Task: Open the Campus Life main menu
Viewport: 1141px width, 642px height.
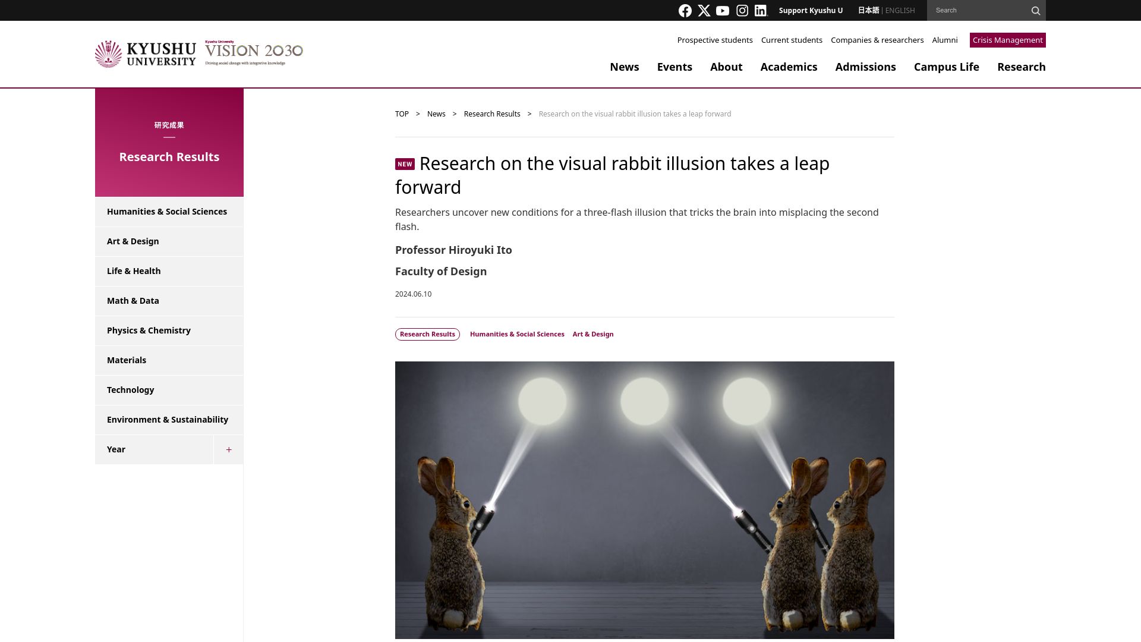Action: click(946, 67)
